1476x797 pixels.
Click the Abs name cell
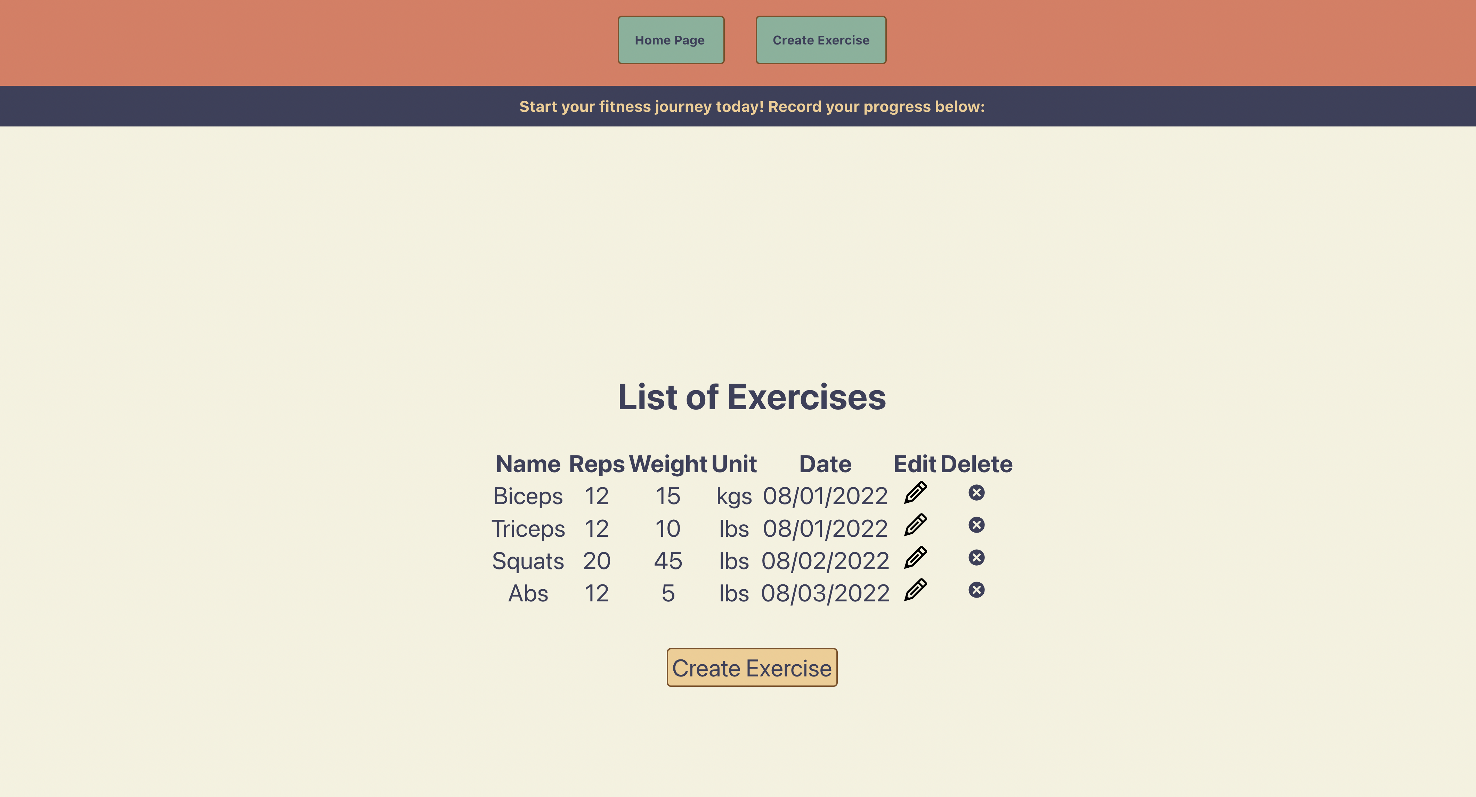coord(528,594)
